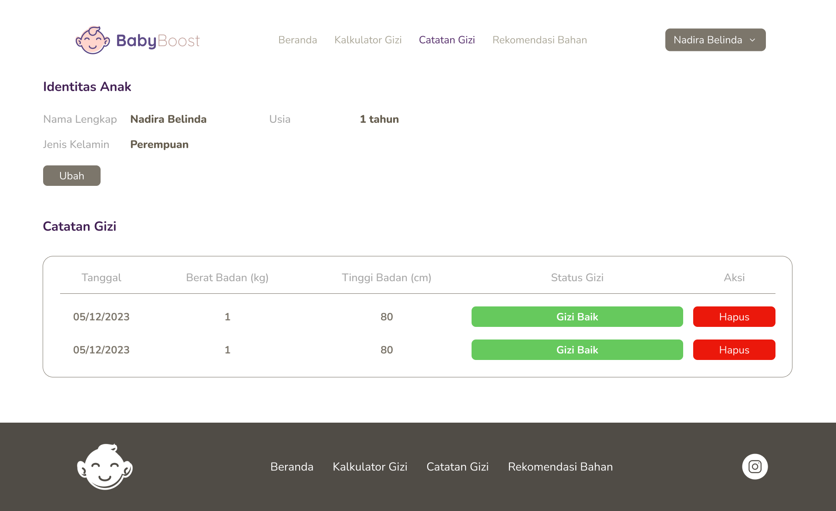Follow the Rekomendasi Bahan footer link
The width and height of the screenshot is (836, 511).
click(560, 467)
